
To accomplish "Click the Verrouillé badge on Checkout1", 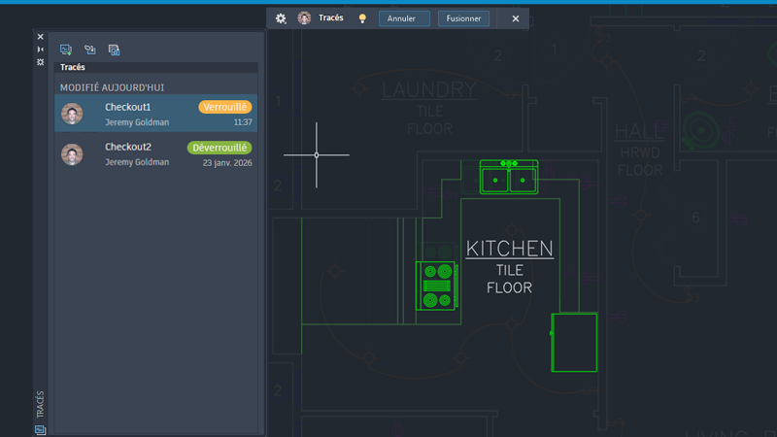I will (x=225, y=107).
